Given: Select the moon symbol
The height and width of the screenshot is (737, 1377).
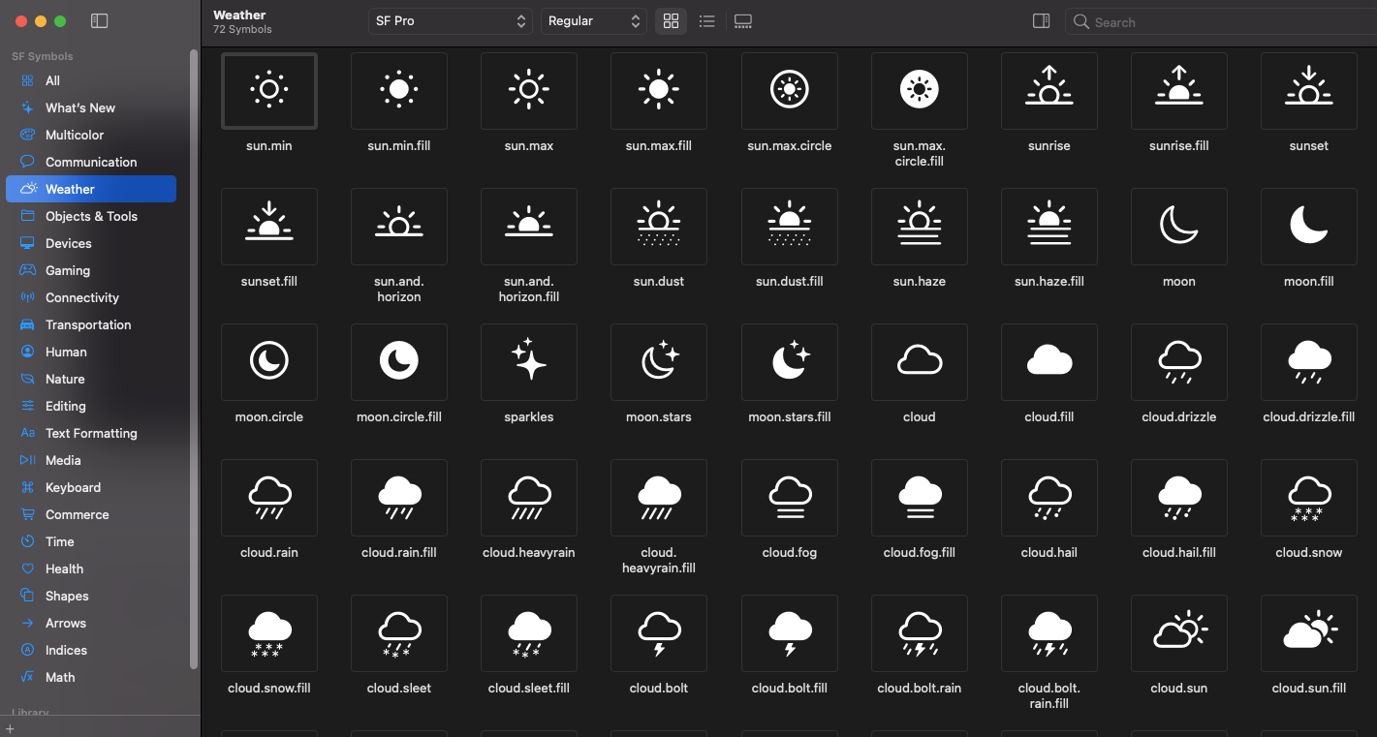Looking at the screenshot, I should (1179, 227).
